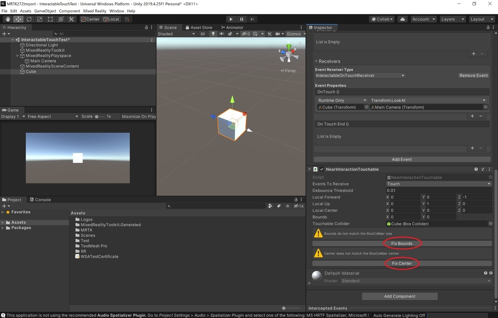Screen dimensions: 498x318
Task: Collapse the InteractableTouchTest scene
Action: 13,40
